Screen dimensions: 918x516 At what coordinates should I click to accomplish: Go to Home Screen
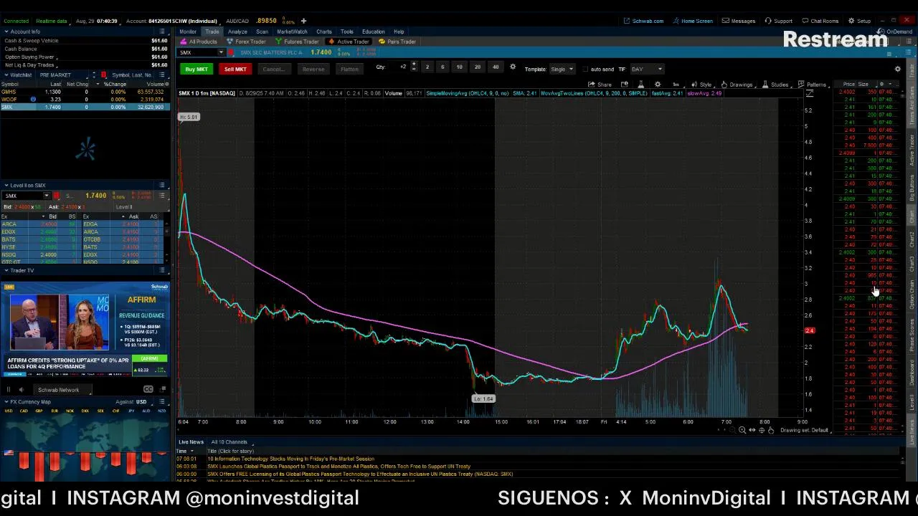coord(693,21)
